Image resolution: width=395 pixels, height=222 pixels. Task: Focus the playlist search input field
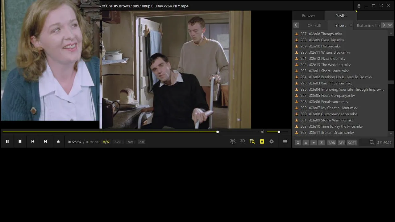[x=364, y=142]
